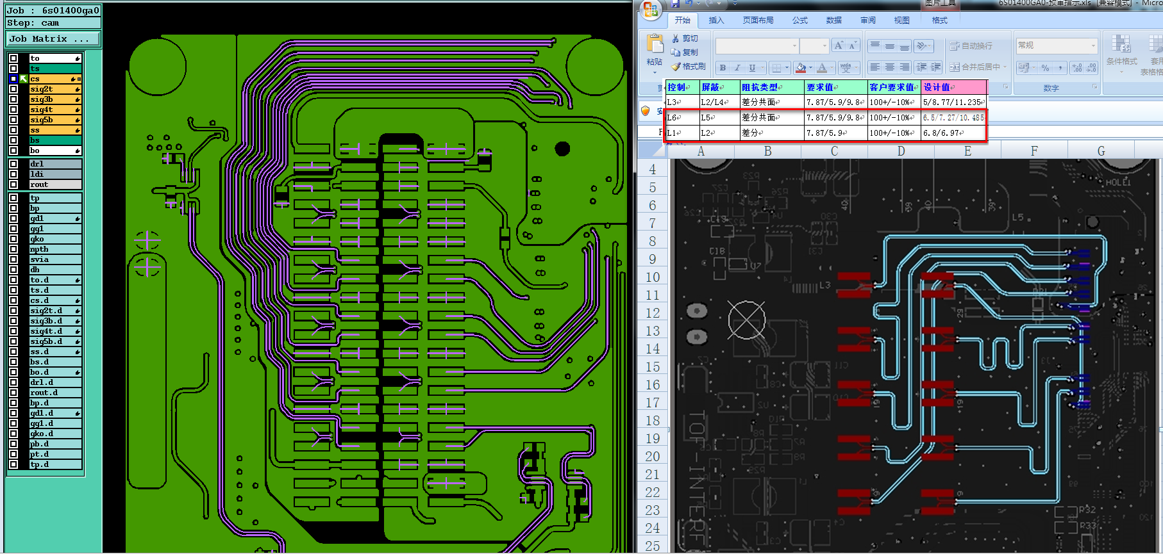Open the number format (常规) dropdown
This screenshot has height=554, width=1163.
click(1093, 45)
